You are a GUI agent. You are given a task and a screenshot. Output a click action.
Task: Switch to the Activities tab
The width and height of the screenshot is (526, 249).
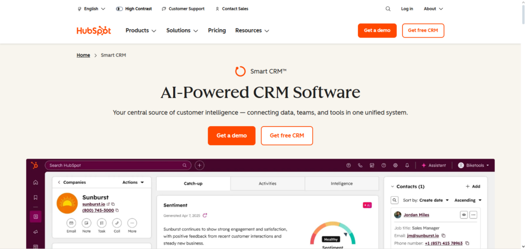click(267, 184)
